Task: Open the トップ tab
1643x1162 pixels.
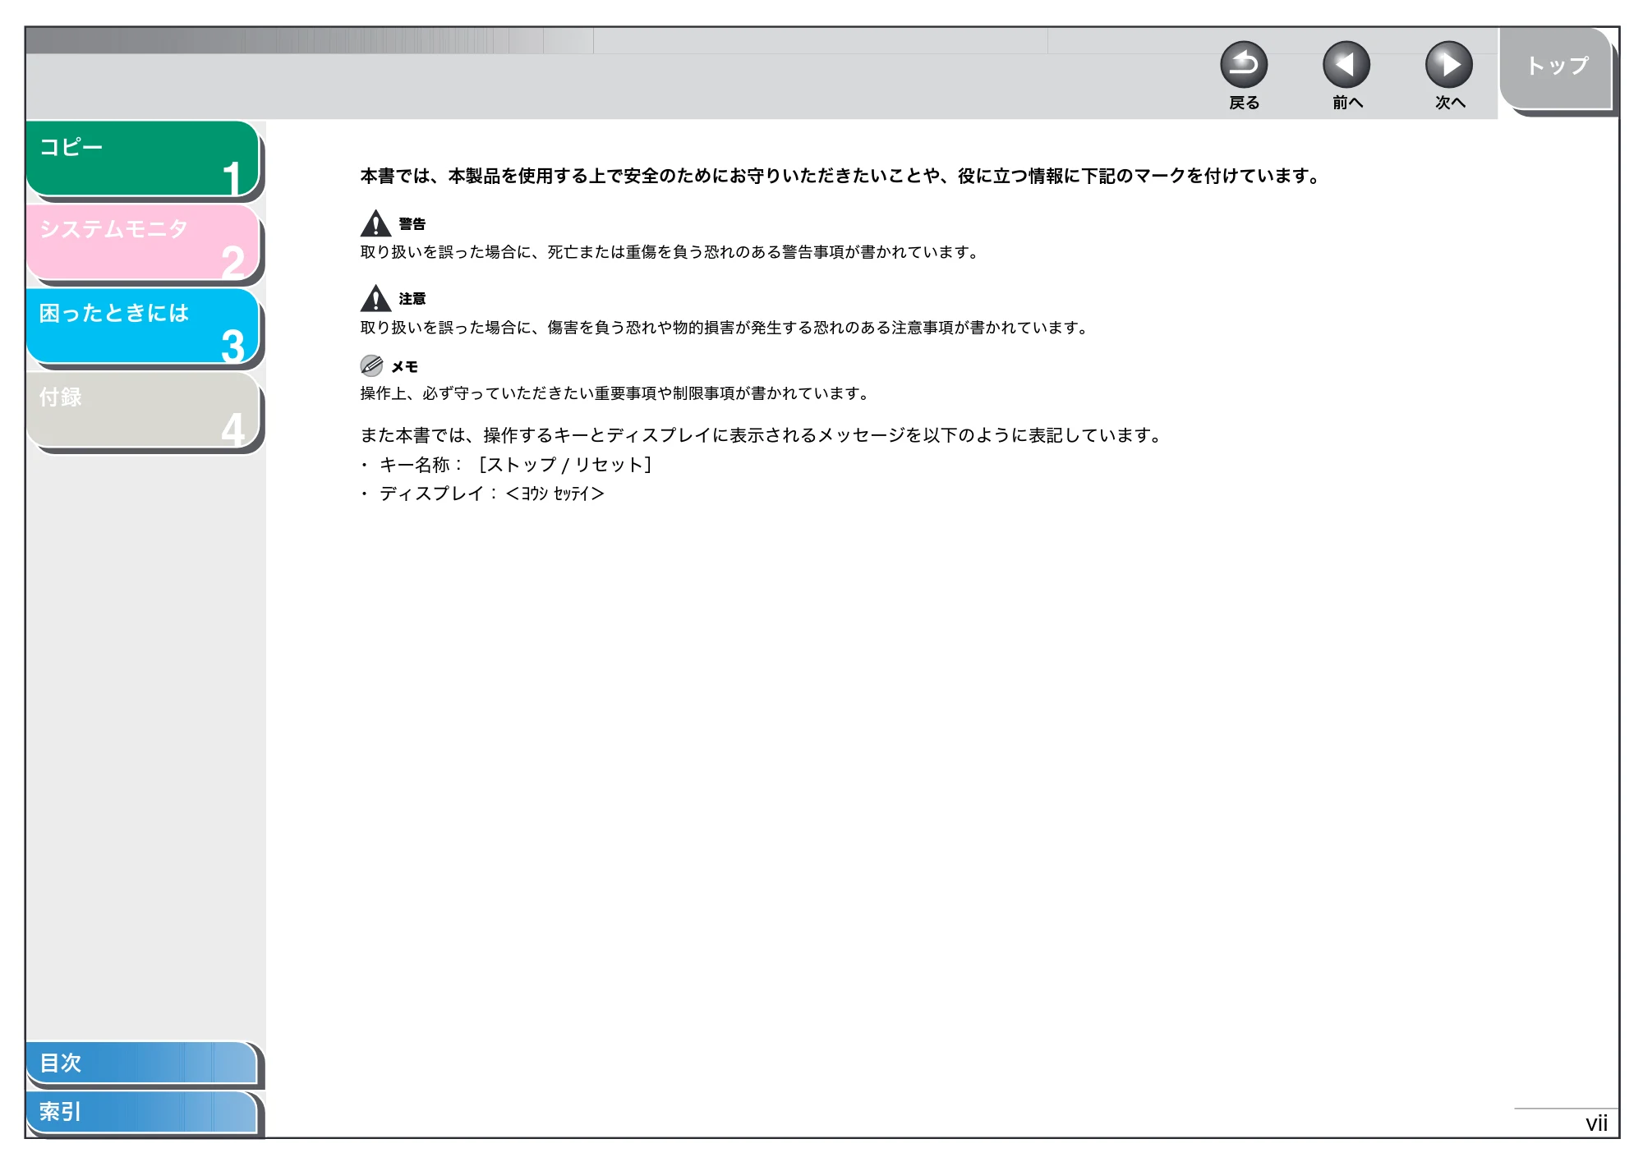Action: click(x=1556, y=68)
